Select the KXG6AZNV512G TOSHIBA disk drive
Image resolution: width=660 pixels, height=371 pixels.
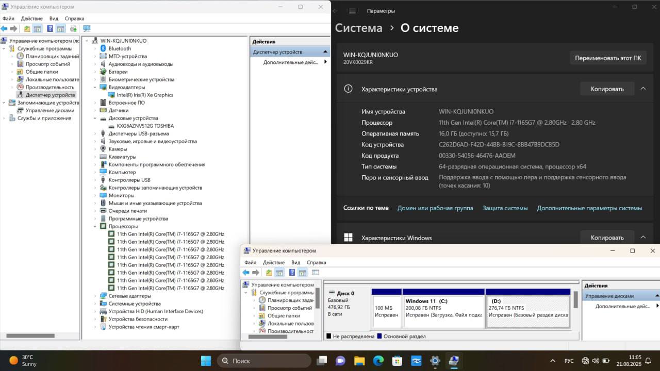(145, 126)
